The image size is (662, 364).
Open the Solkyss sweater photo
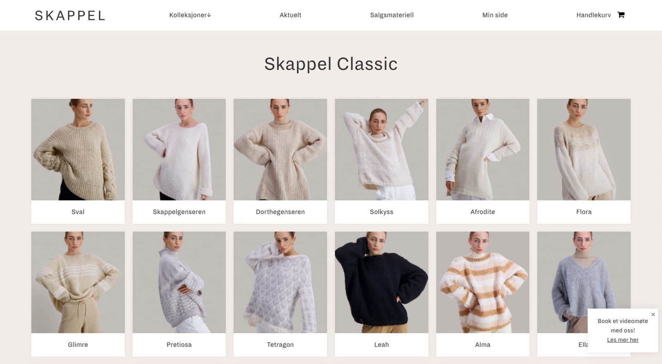coord(381,150)
